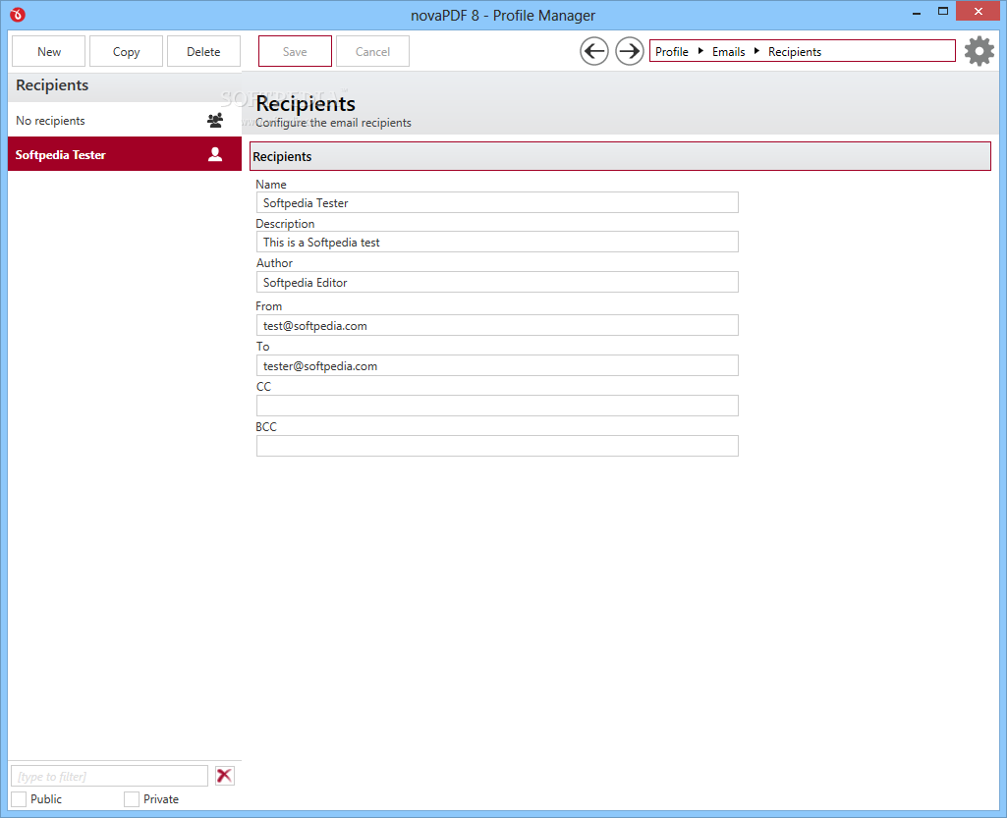The height and width of the screenshot is (818, 1007).
Task: Expand the arrow after Emails in breadcrumb
Action: pyautogui.click(x=756, y=51)
